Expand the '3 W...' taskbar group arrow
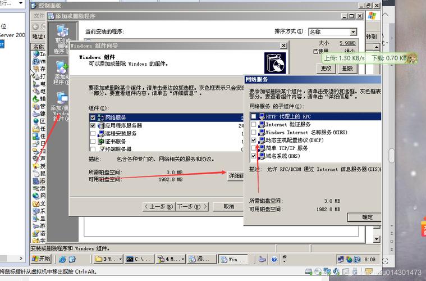426x281 pixels. pyautogui.click(x=120, y=259)
